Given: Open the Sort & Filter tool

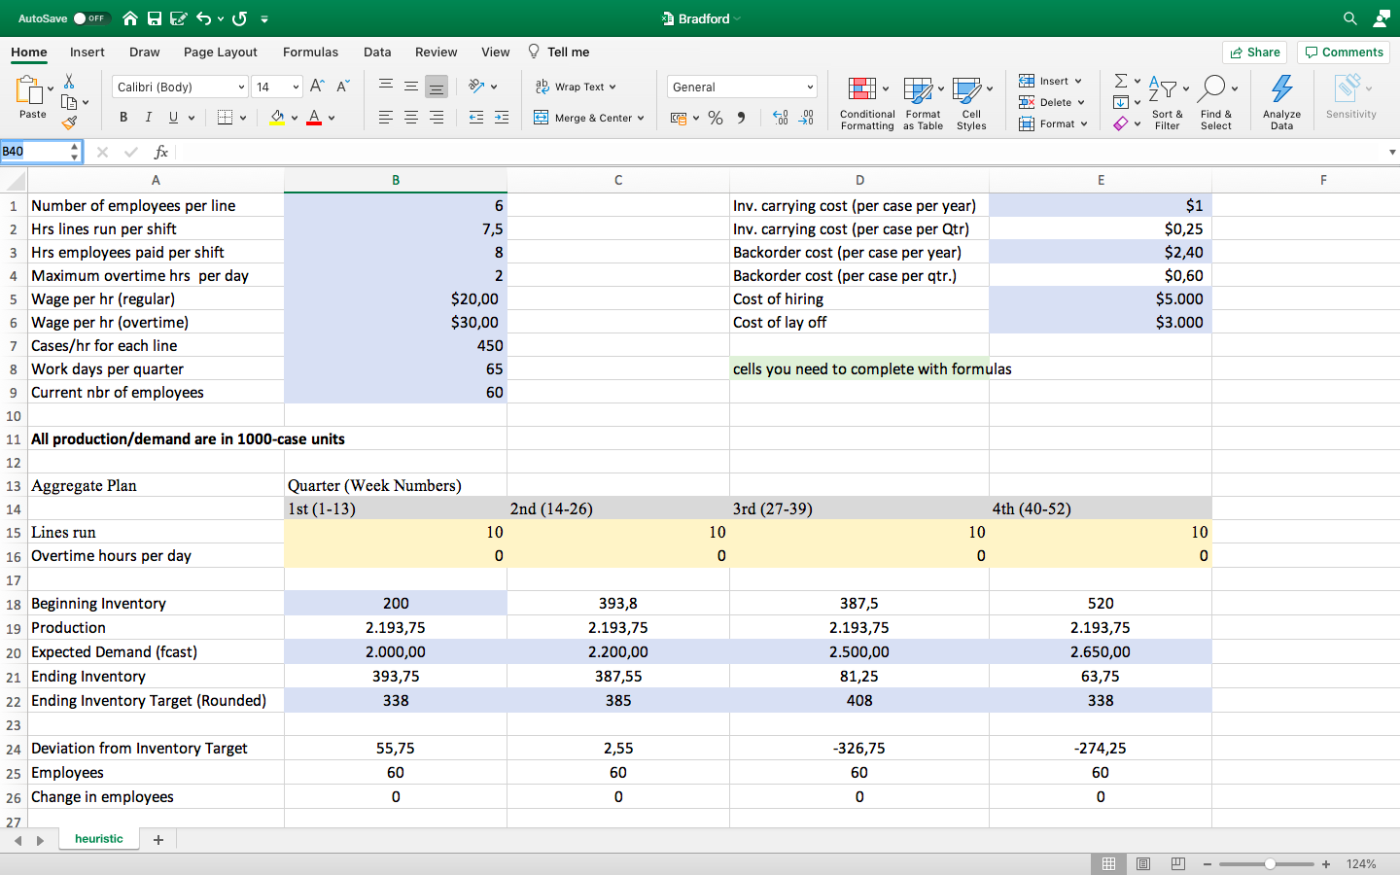Looking at the screenshot, I should (x=1167, y=102).
